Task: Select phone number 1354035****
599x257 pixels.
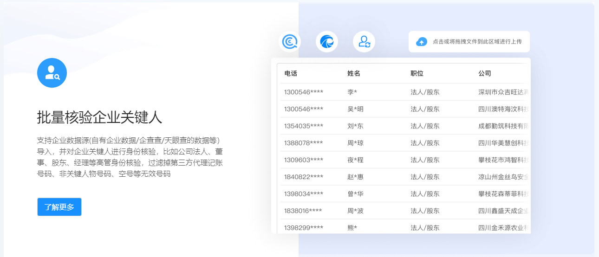Action: (x=304, y=126)
